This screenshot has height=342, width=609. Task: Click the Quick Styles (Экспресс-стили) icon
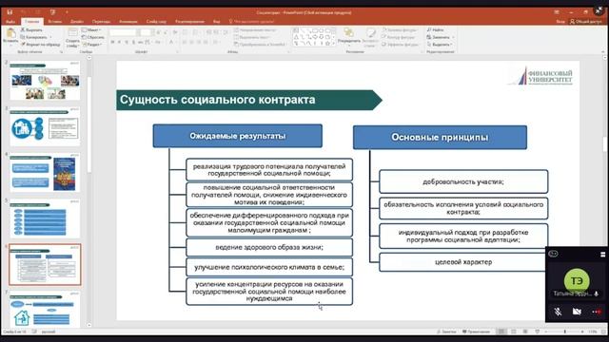[x=370, y=38]
